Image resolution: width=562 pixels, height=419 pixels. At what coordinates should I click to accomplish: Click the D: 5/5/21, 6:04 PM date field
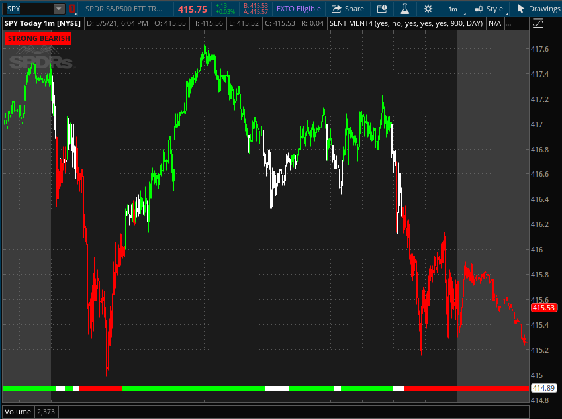117,23
